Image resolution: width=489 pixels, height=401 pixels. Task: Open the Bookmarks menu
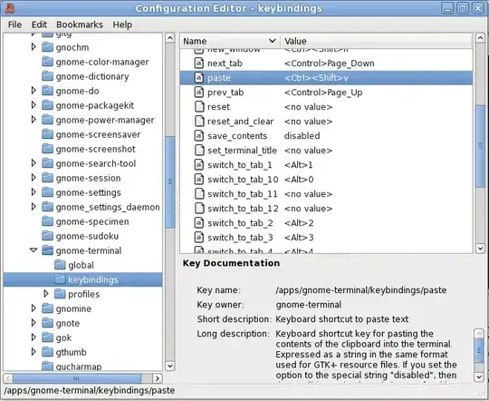pos(80,24)
